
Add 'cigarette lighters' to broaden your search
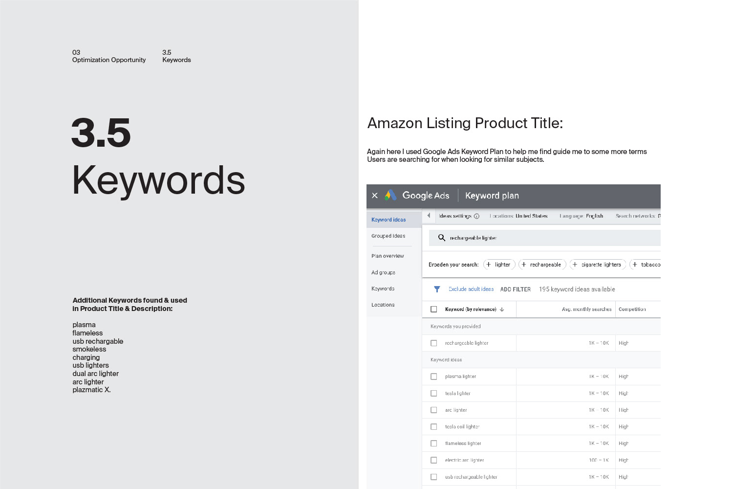click(x=597, y=265)
